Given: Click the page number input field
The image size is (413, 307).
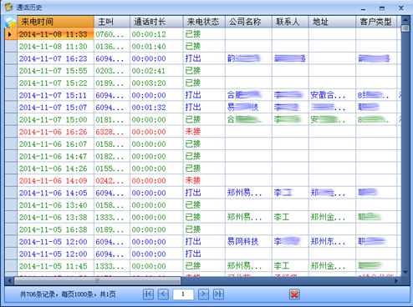Looking at the screenshot, I should pos(183,294).
